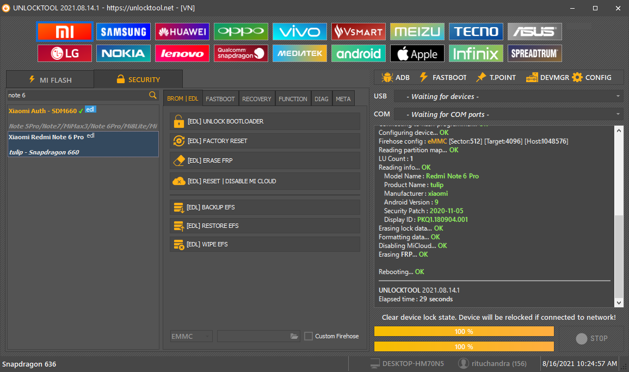Image resolution: width=629 pixels, height=372 pixels.
Task: Switch to the RECOVERY tab
Action: coord(257,99)
